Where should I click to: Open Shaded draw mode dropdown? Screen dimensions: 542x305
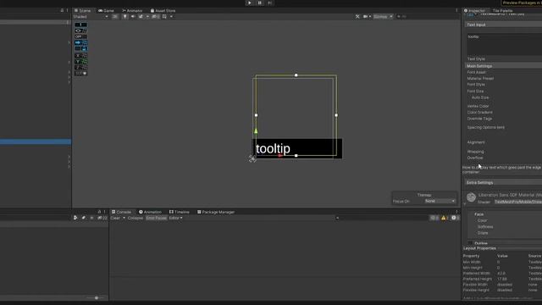[91, 17]
